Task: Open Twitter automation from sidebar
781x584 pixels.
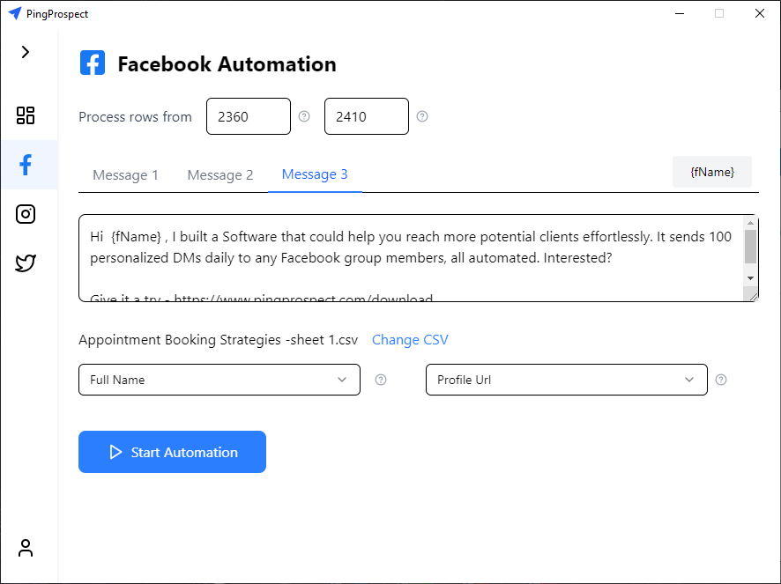Action: [x=26, y=262]
